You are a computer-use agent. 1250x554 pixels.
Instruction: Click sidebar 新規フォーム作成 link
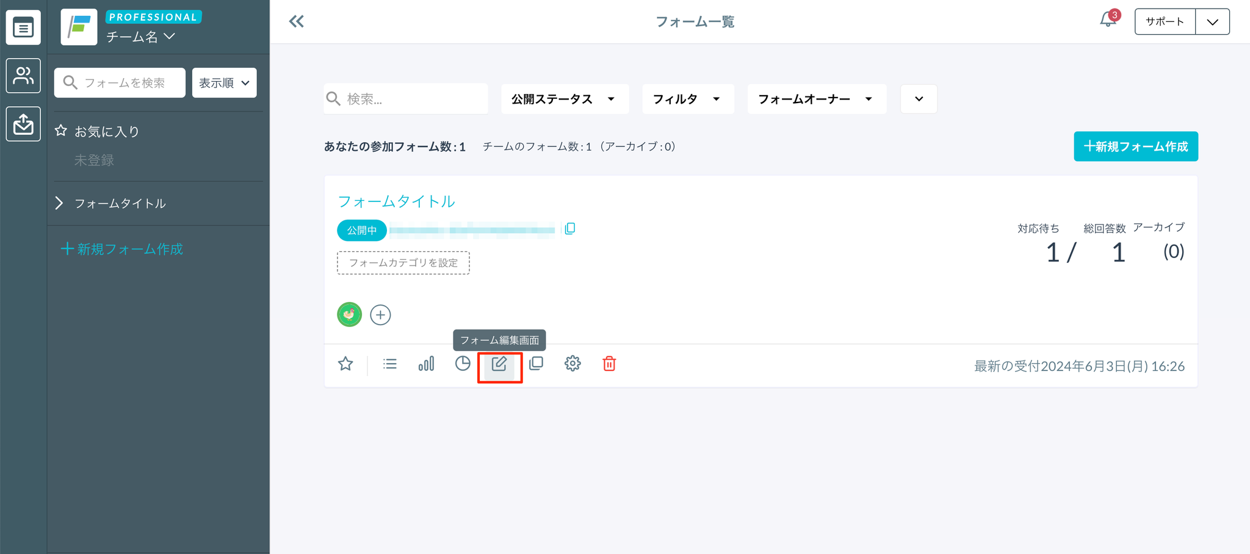[x=122, y=249]
